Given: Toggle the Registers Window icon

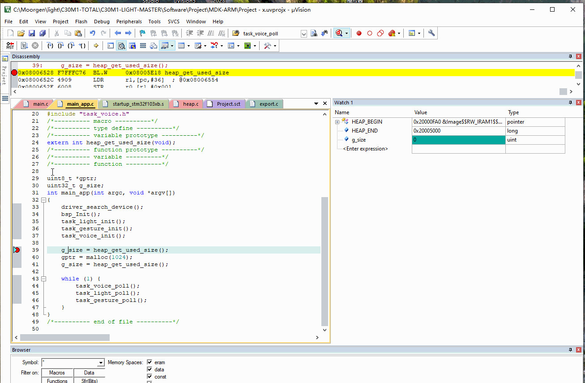Looking at the screenshot, I should [x=143, y=46].
